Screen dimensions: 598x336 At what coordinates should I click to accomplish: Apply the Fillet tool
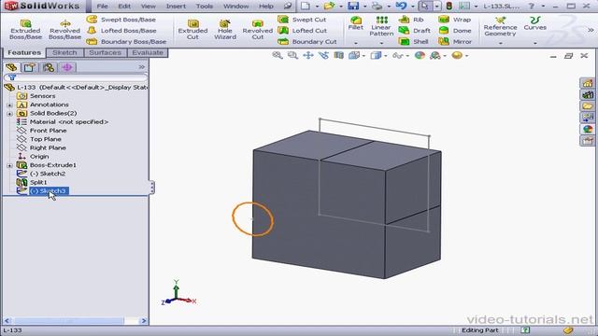pos(355,22)
